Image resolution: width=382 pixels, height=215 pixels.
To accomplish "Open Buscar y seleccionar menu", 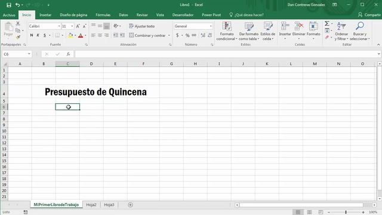I will click(359, 31).
